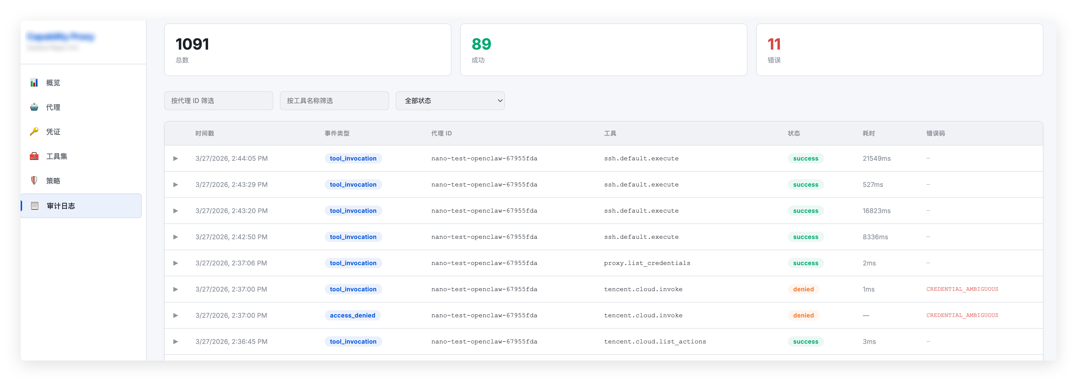Click the first CREDENTIAL_AMBIGUOUS error code
The image size is (1077, 381).
pyautogui.click(x=962, y=289)
